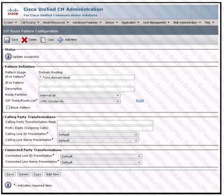The width and height of the screenshot is (224, 196).
Task: Click the Calling Party Transformation Mask field
Action: [x=105, y=123]
